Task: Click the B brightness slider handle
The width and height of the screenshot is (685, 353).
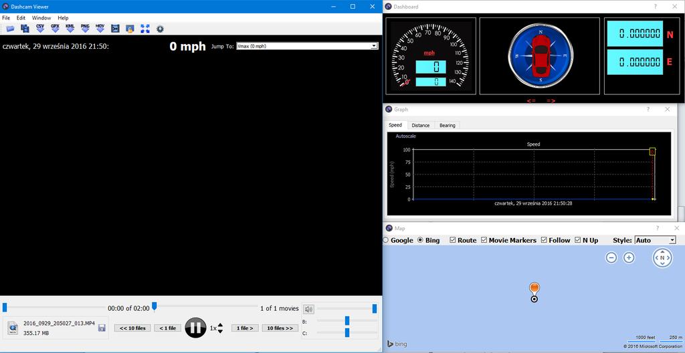Action: (347, 321)
